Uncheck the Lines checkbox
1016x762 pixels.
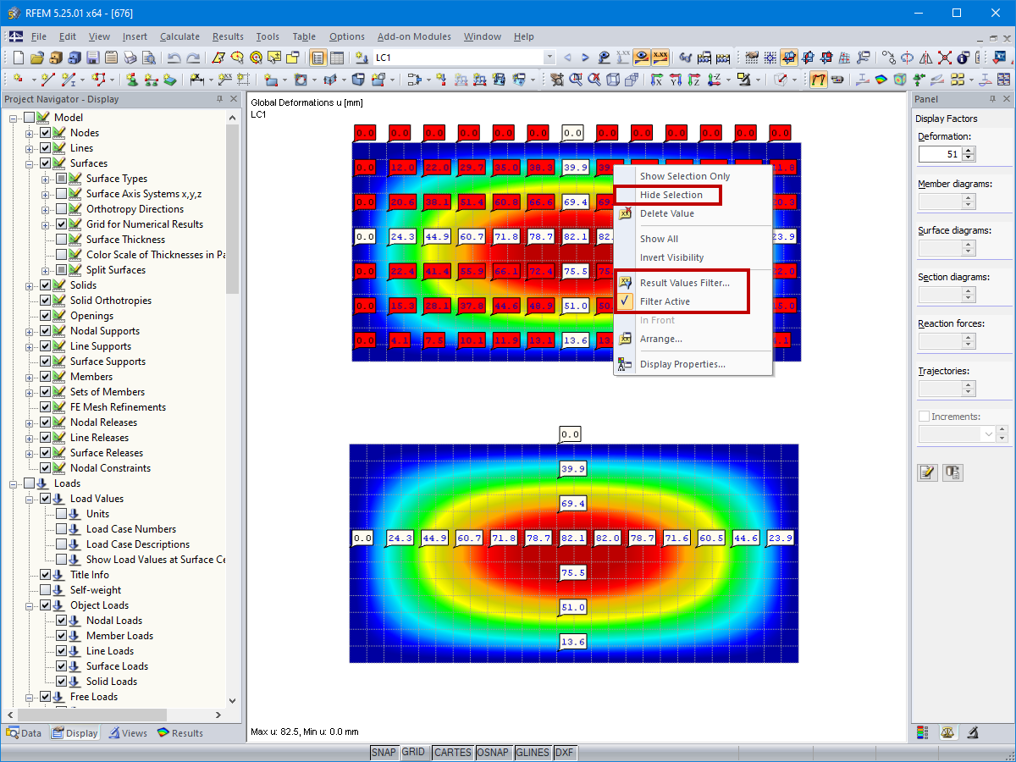click(46, 148)
